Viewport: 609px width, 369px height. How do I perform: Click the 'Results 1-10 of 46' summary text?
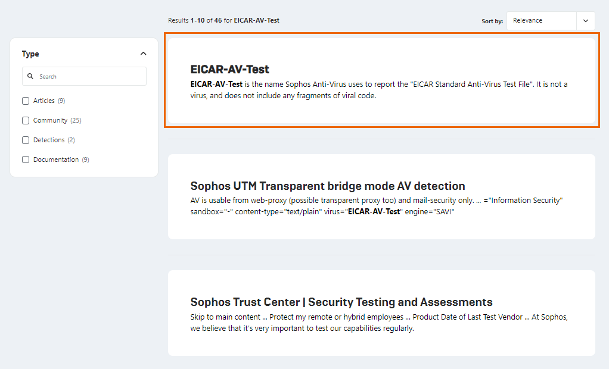(x=223, y=20)
